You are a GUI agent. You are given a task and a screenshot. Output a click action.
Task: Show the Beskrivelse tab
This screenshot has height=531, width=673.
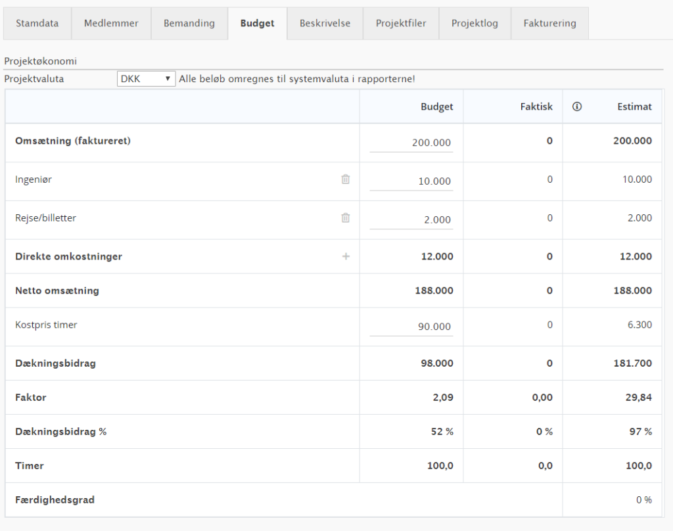tap(325, 24)
